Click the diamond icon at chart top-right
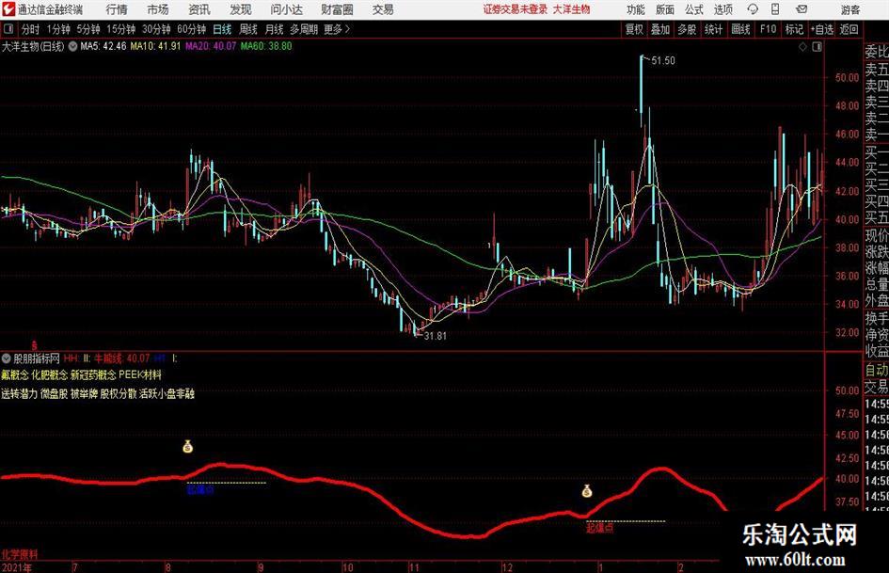This screenshot has width=889, height=573. [802, 47]
